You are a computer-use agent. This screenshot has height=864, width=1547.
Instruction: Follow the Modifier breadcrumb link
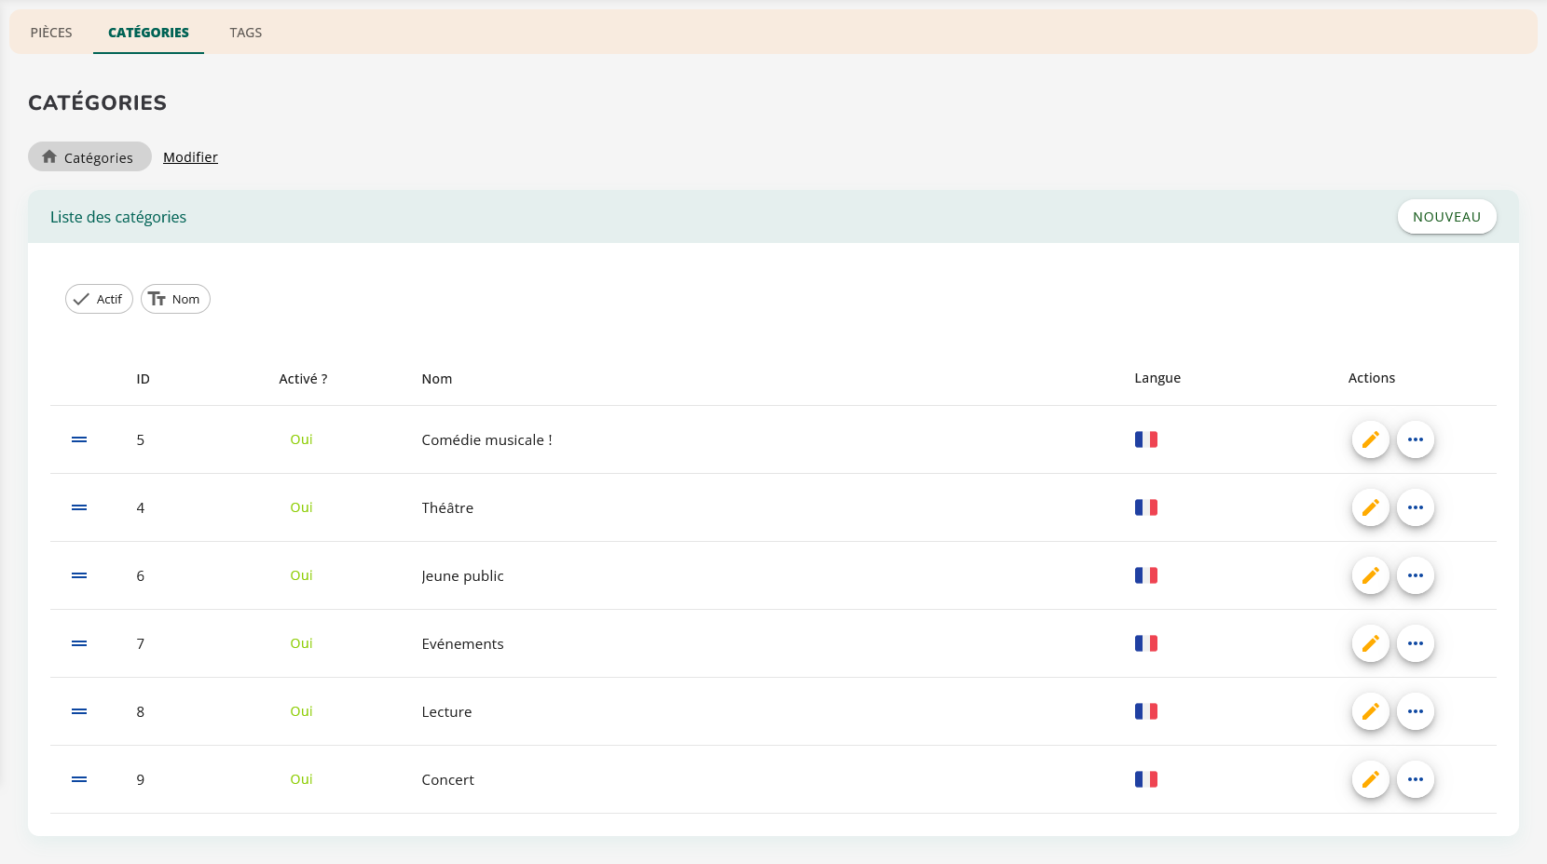[x=190, y=157]
